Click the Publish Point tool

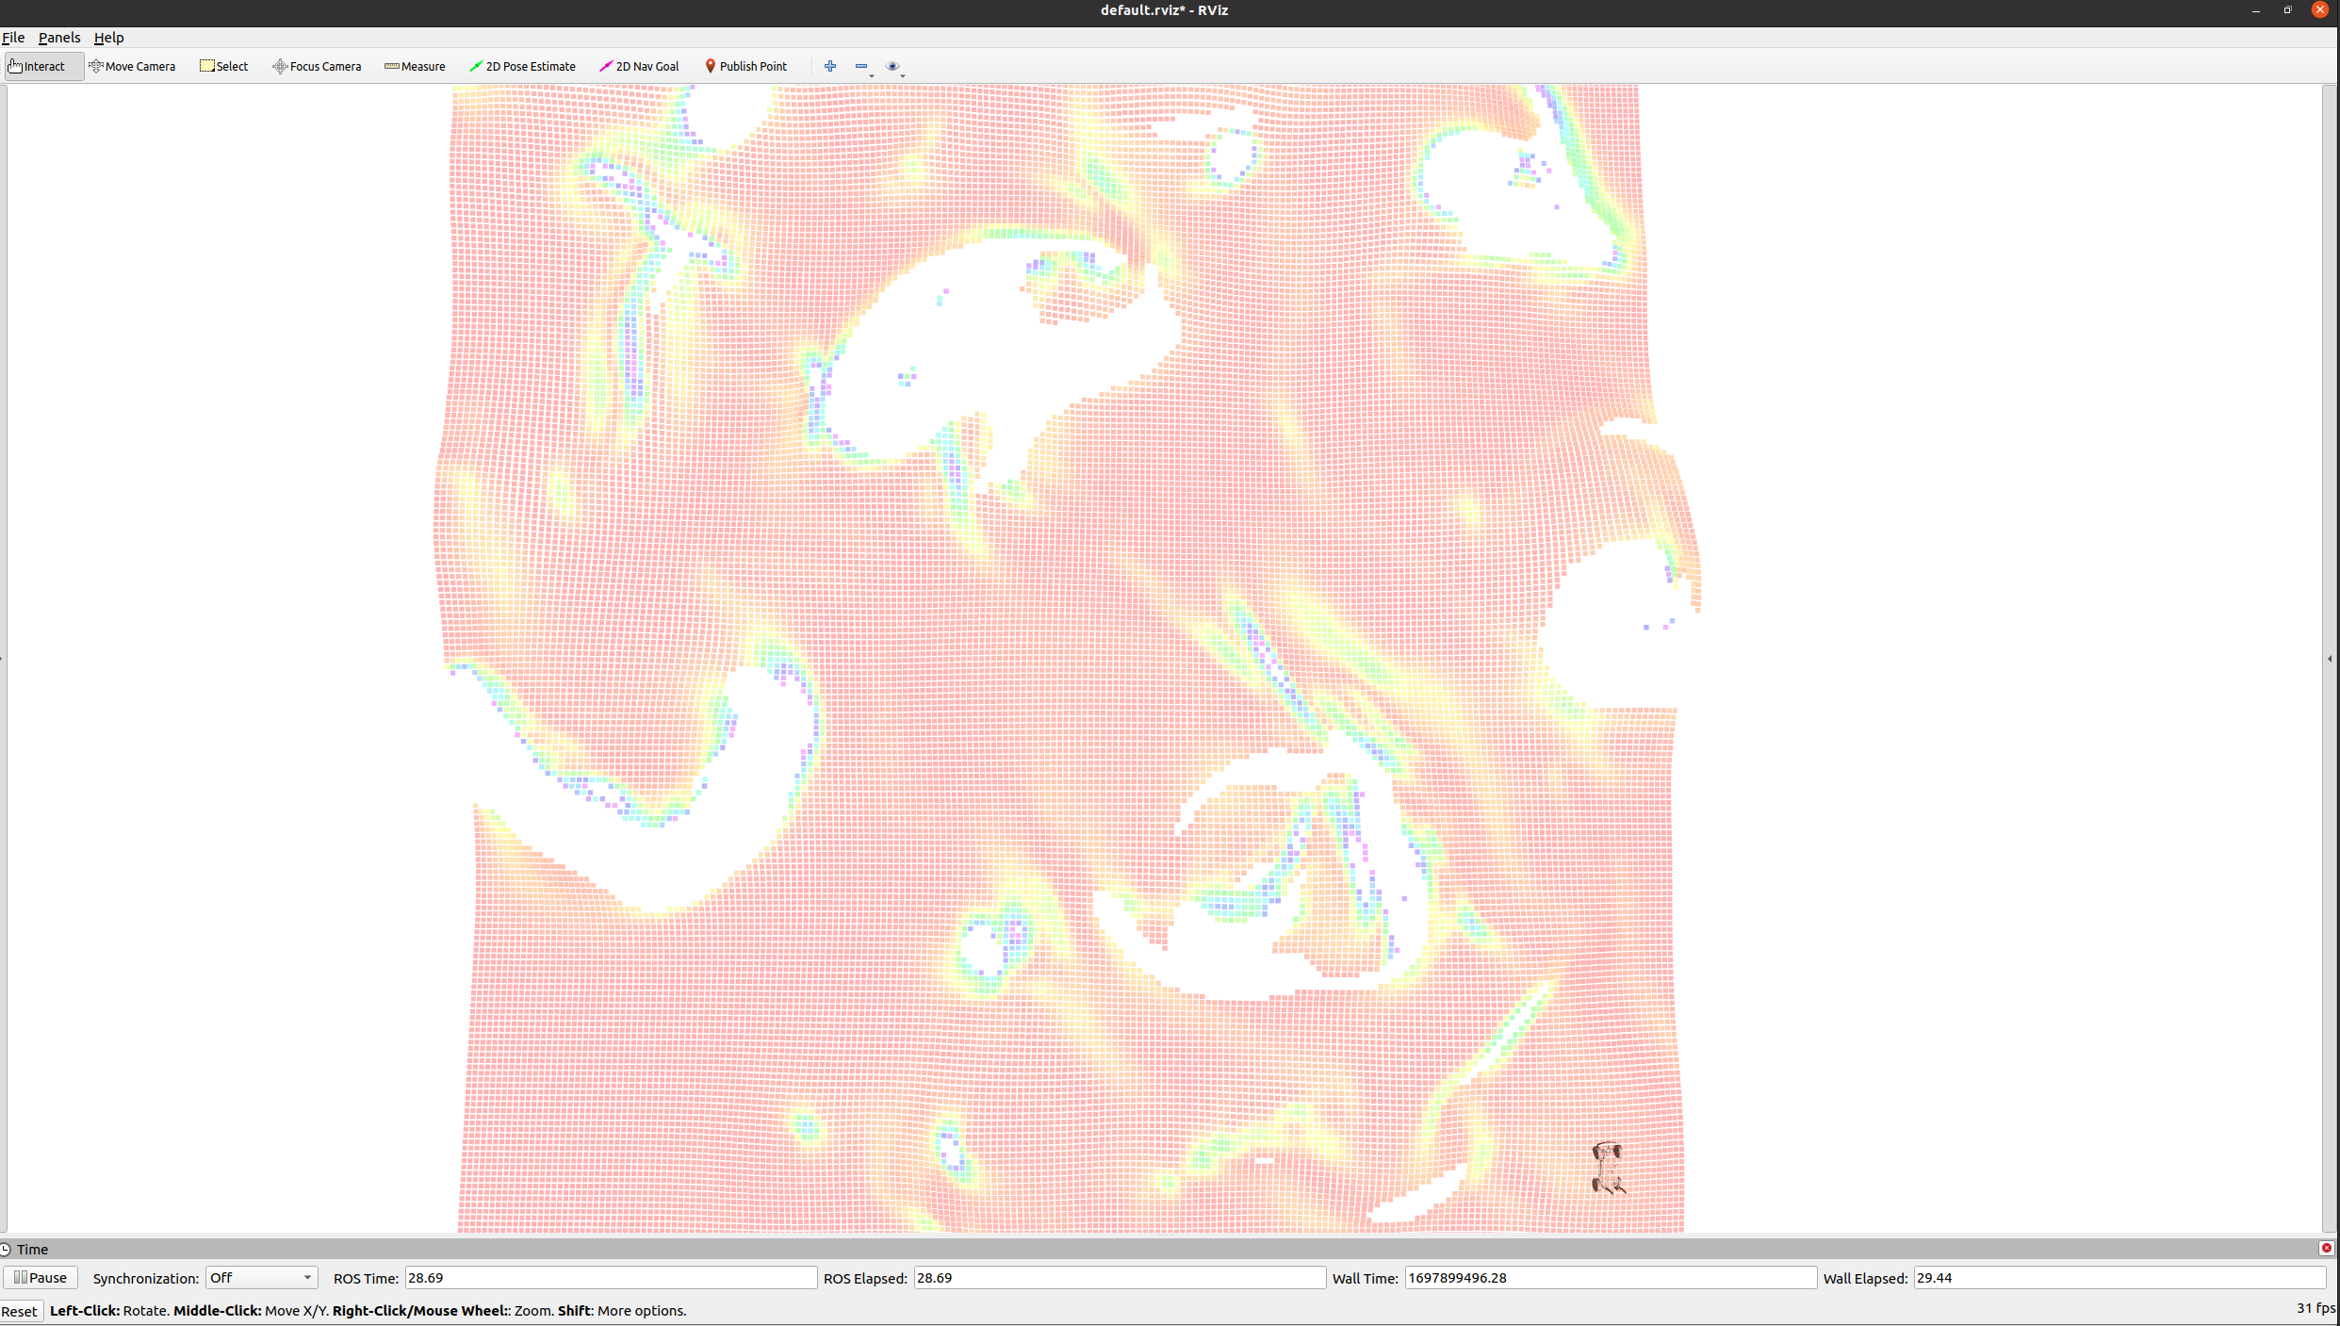coord(745,67)
